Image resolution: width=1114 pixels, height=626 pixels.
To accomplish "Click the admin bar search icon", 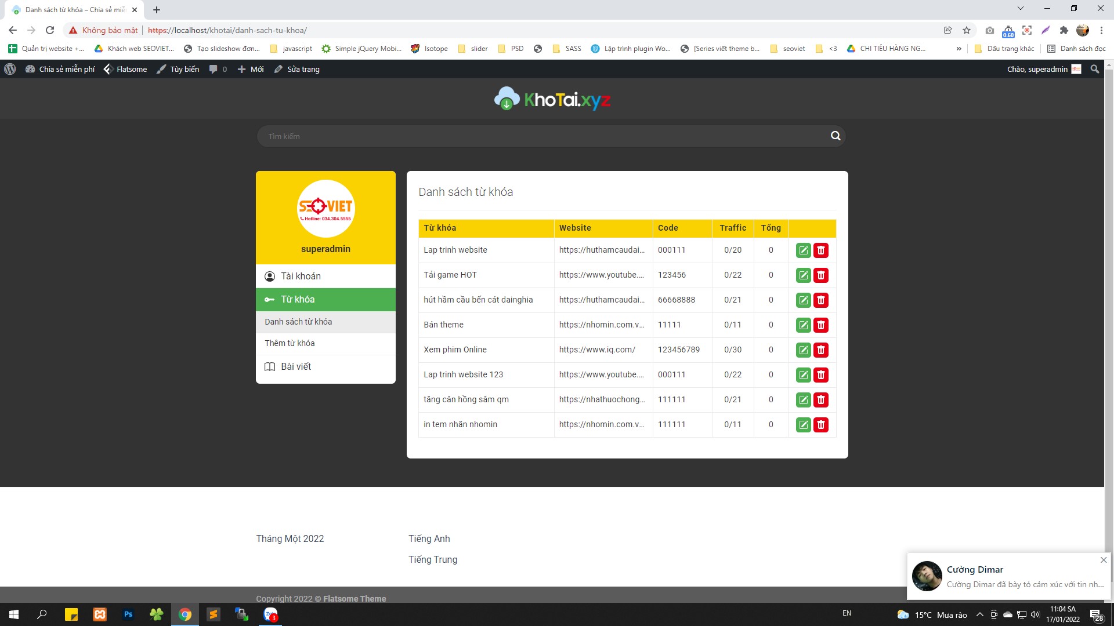I will click(x=1094, y=69).
